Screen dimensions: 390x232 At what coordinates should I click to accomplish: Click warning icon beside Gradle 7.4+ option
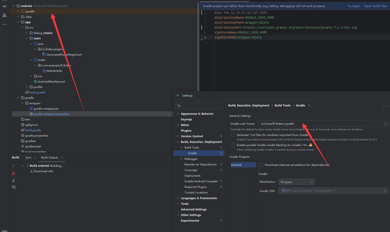310,145
